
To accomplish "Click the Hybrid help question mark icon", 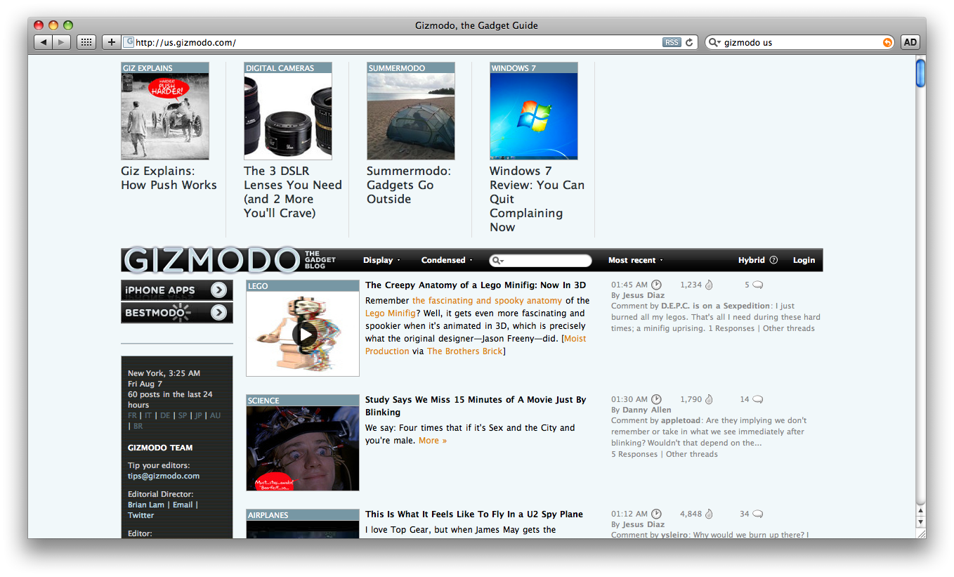I will pos(773,260).
